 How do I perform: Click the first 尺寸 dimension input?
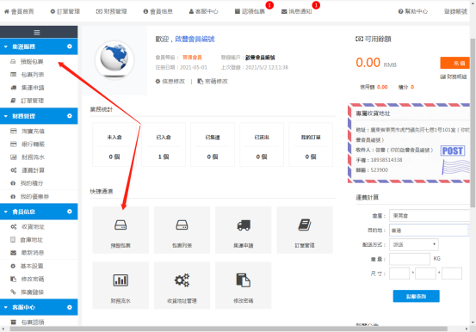click(399, 274)
